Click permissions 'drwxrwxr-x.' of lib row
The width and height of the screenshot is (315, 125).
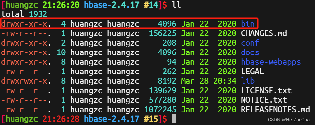click(x=26, y=81)
